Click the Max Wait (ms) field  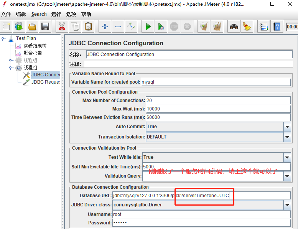point(218,109)
